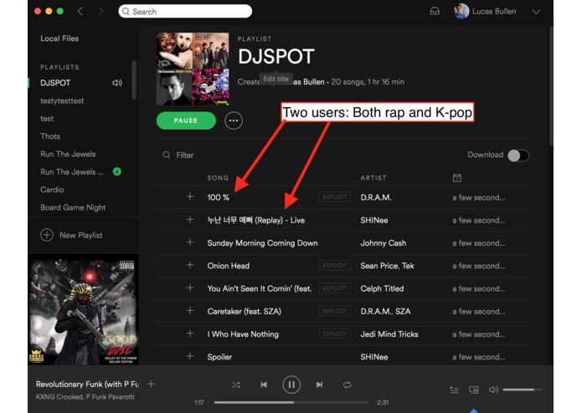The width and height of the screenshot is (582, 413).
Task: Select the Onion Head track
Action: pyautogui.click(x=229, y=266)
